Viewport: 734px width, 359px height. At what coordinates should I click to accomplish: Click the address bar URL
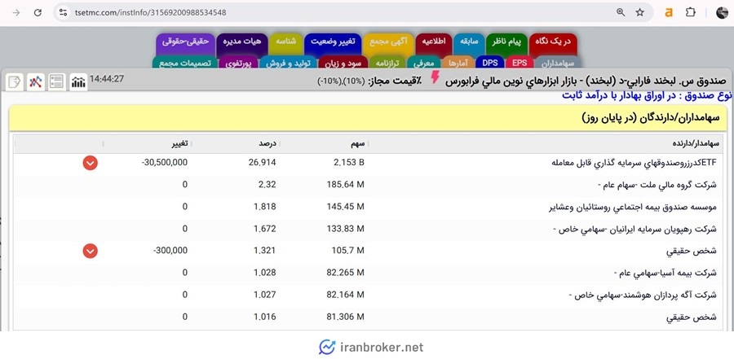150,13
